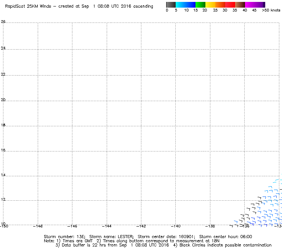The image size is (282, 248).
Task: Click the latitude label 18
Action: pyautogui.click(x=3, y=125)
